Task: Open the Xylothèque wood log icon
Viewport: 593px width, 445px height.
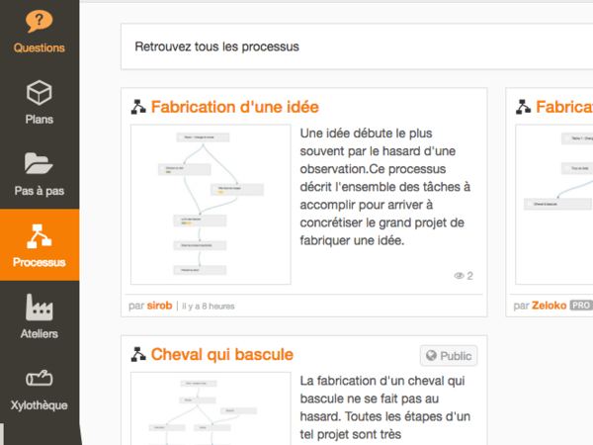Action: (40, 379)
